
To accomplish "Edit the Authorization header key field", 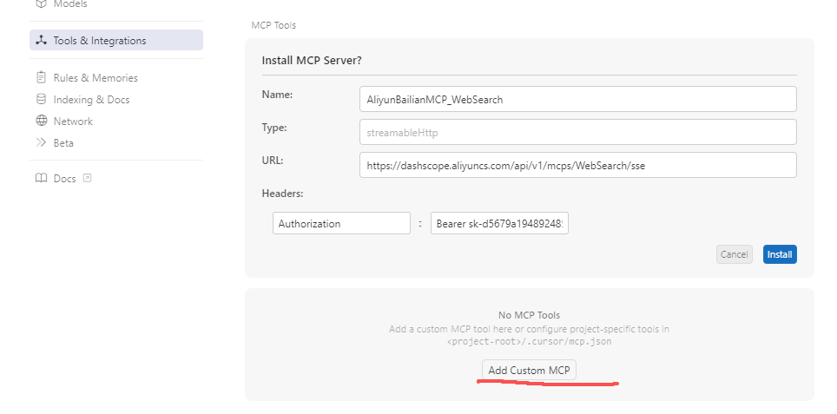I will point(341,224).
